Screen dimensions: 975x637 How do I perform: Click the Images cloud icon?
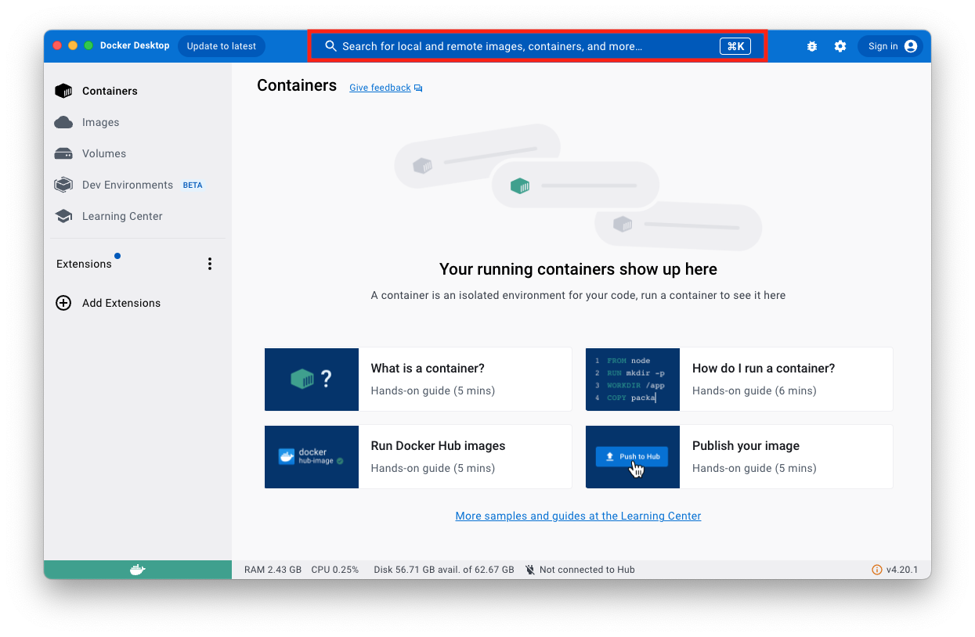[63, 122]
